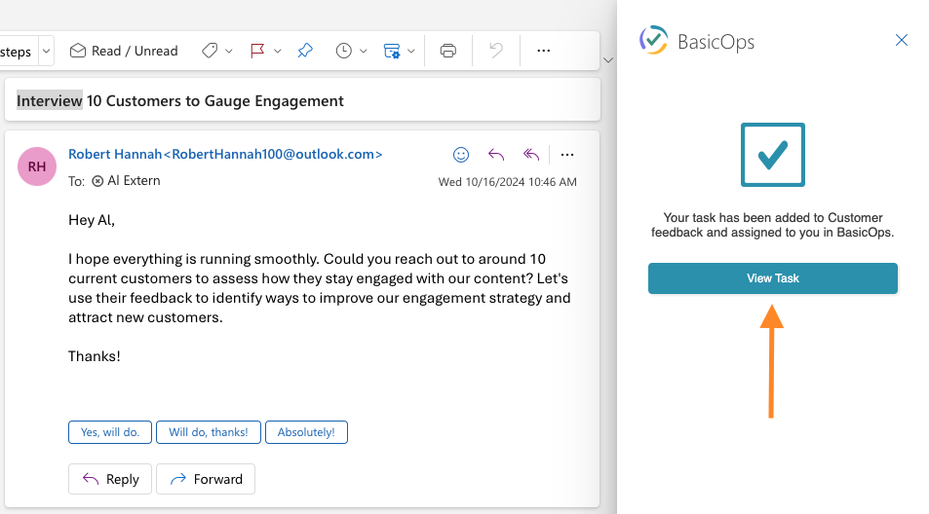Choose the 'Will do, thanks!' suggested reply
This screenshot has height=514, width=929.
click(209, 432)
